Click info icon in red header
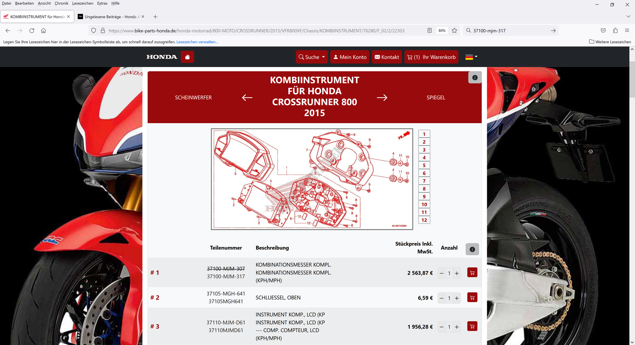The image size is (635, 345). point(475,78)
